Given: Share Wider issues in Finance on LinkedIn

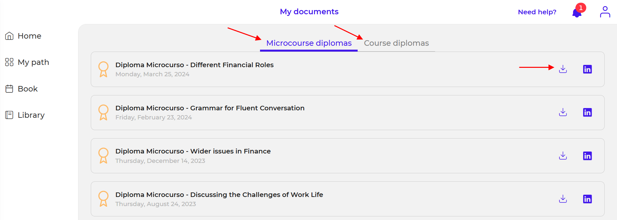Looking at the screenshot, I should pos(587,156).
